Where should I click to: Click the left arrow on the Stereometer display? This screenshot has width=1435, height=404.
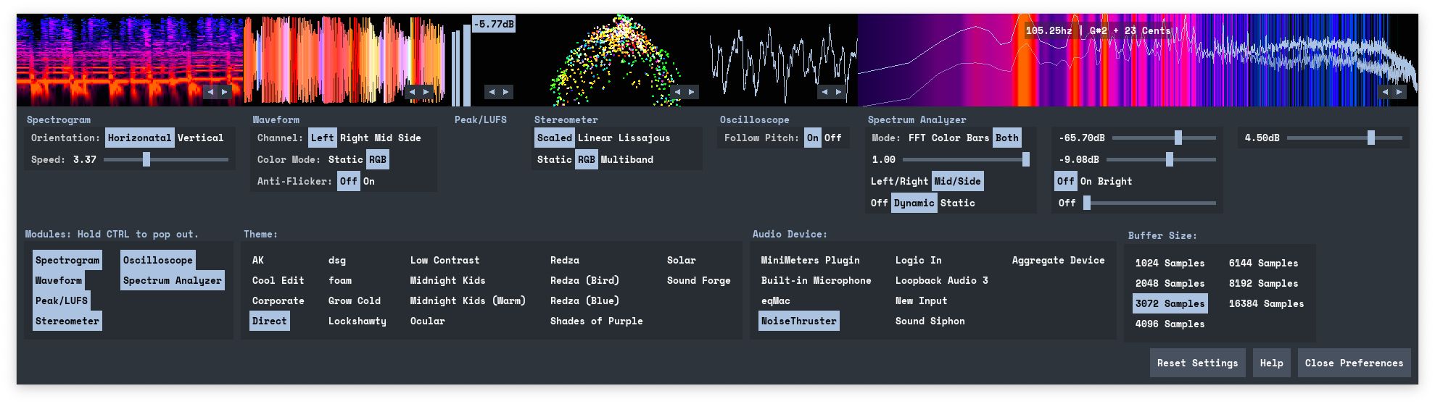tap(677, 92)
